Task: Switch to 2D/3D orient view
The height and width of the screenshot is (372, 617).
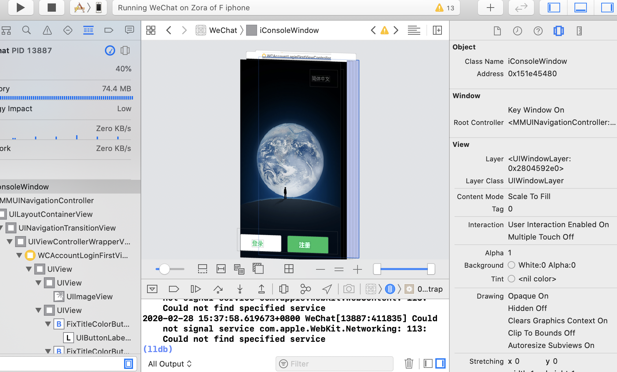Action: click(x=258, y=268)
